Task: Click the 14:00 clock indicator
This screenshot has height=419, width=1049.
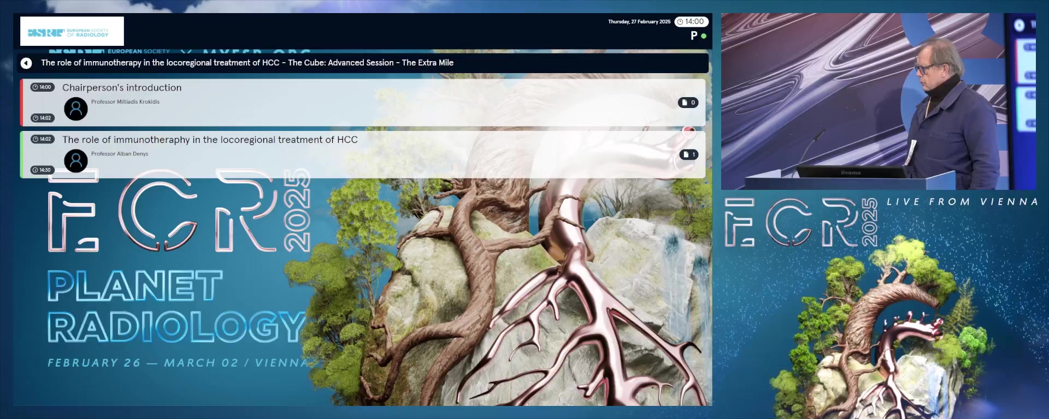Action: tap(691, 22)
